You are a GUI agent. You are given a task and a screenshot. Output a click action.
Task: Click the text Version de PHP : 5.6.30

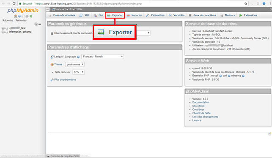(206, 80)
